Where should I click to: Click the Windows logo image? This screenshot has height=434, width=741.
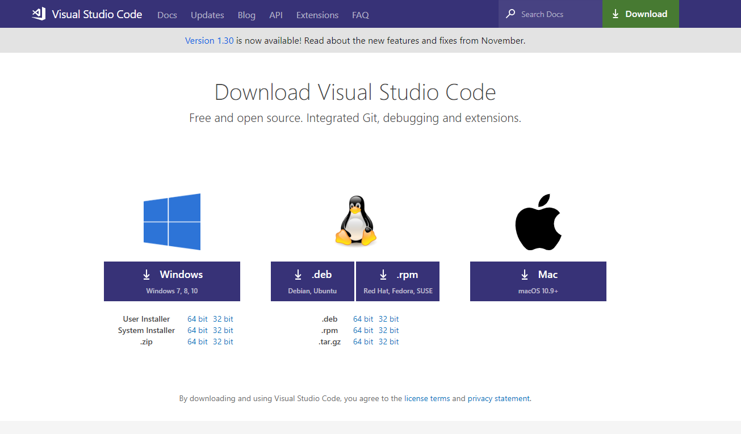[x=172, y=222]
